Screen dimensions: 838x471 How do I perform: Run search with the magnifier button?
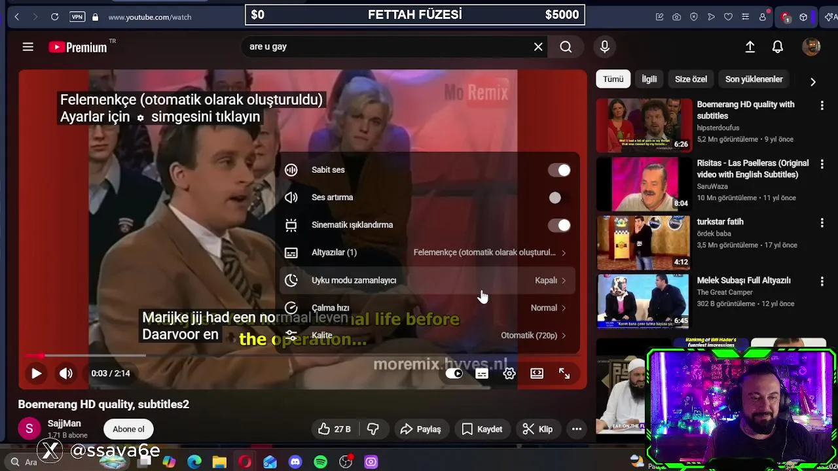[x=566, y=46]
